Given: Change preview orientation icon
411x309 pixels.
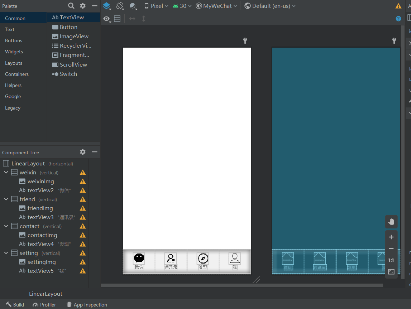Looking at the screenshot, I should coord(120,6).
